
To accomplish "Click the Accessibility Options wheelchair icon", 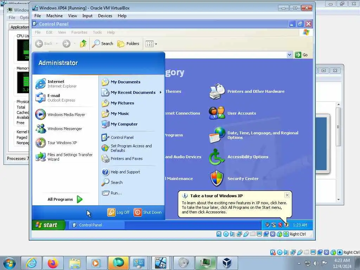I will tap(216, 157).
